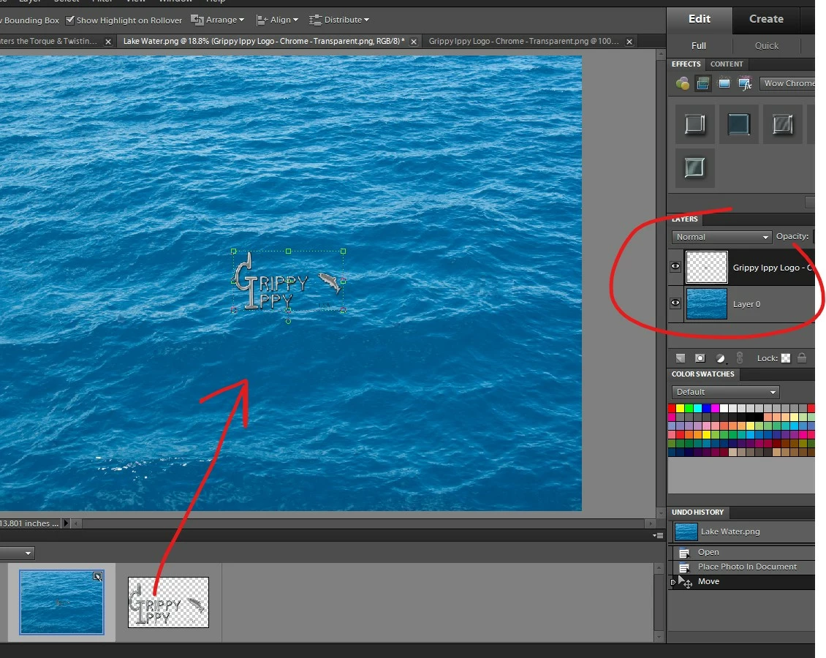
Task: Show all effects with the fx icon
Action: [x=745, y=83]
